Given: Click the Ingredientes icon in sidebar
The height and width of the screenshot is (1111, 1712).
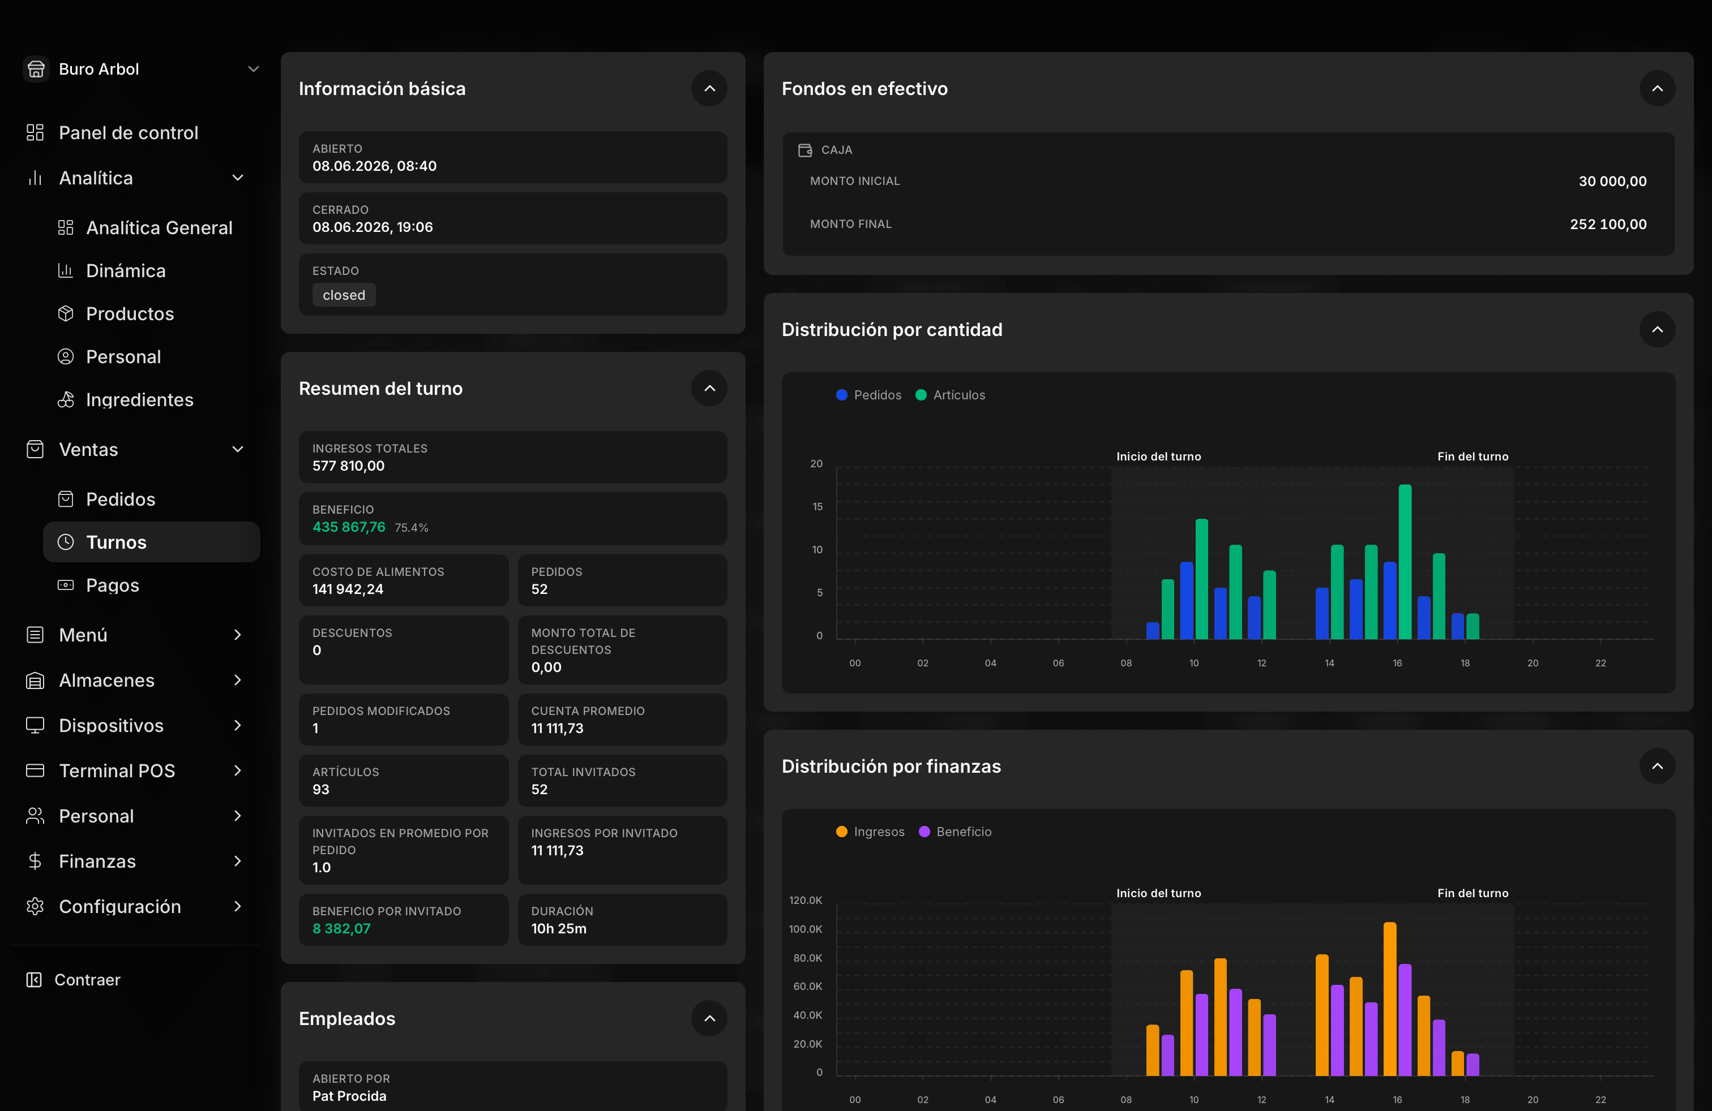Looking at the screenshot, I should coord(66,399).
